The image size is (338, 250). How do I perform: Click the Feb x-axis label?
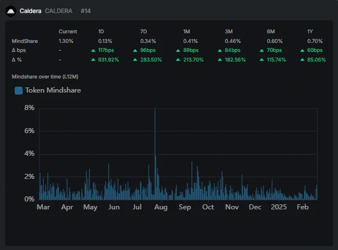[302, 207]
